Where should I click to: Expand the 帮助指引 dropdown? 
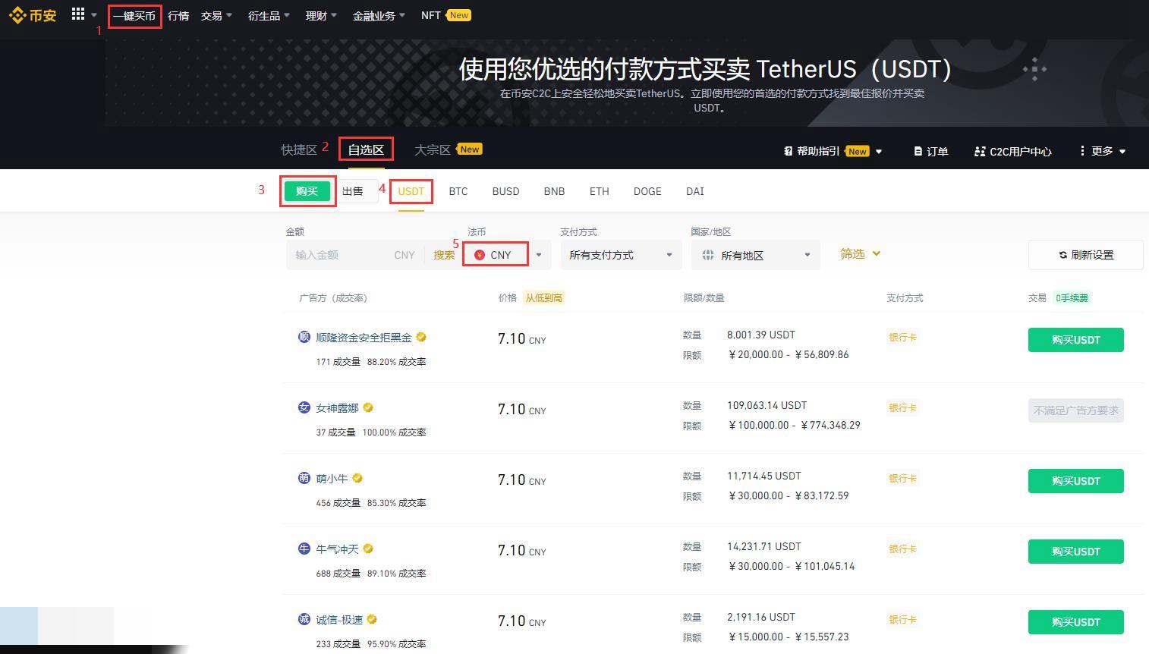[x=879, y=152]
